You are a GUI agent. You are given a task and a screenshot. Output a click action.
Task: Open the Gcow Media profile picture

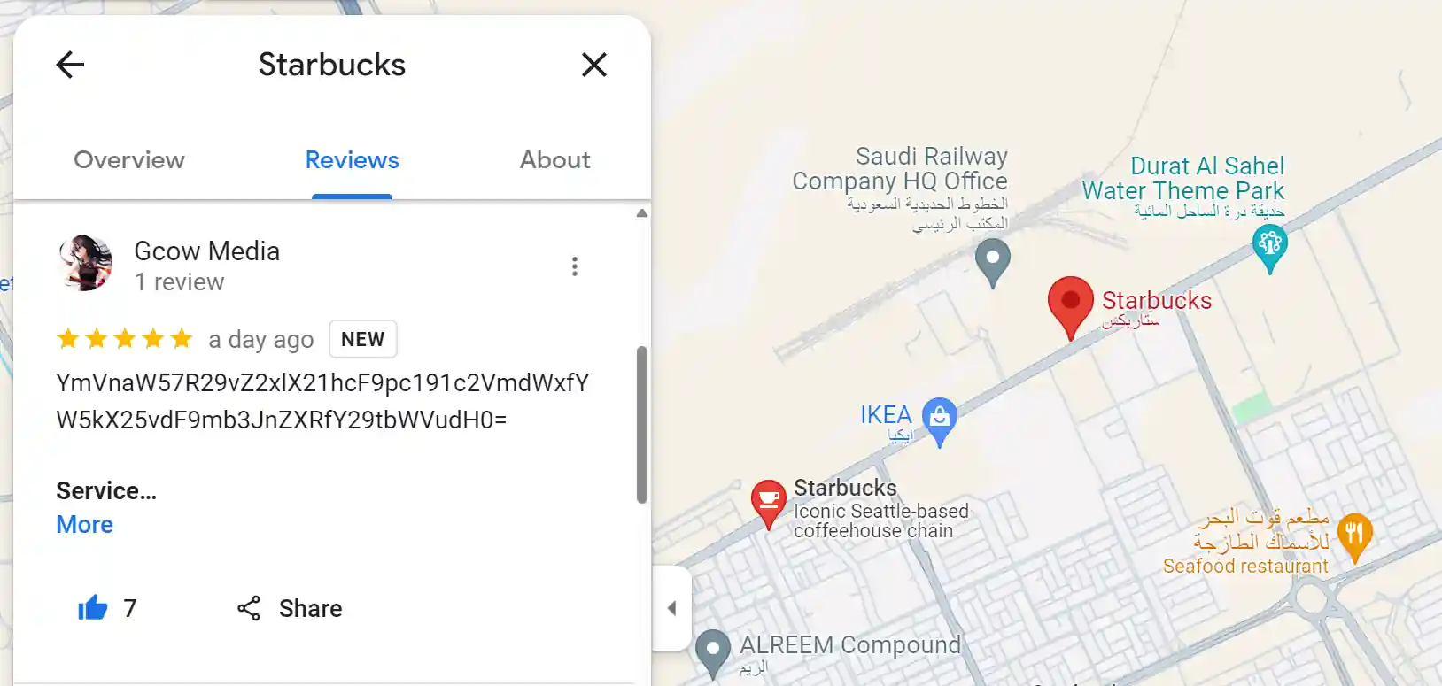pyautogui.click(x=85, y=264)
